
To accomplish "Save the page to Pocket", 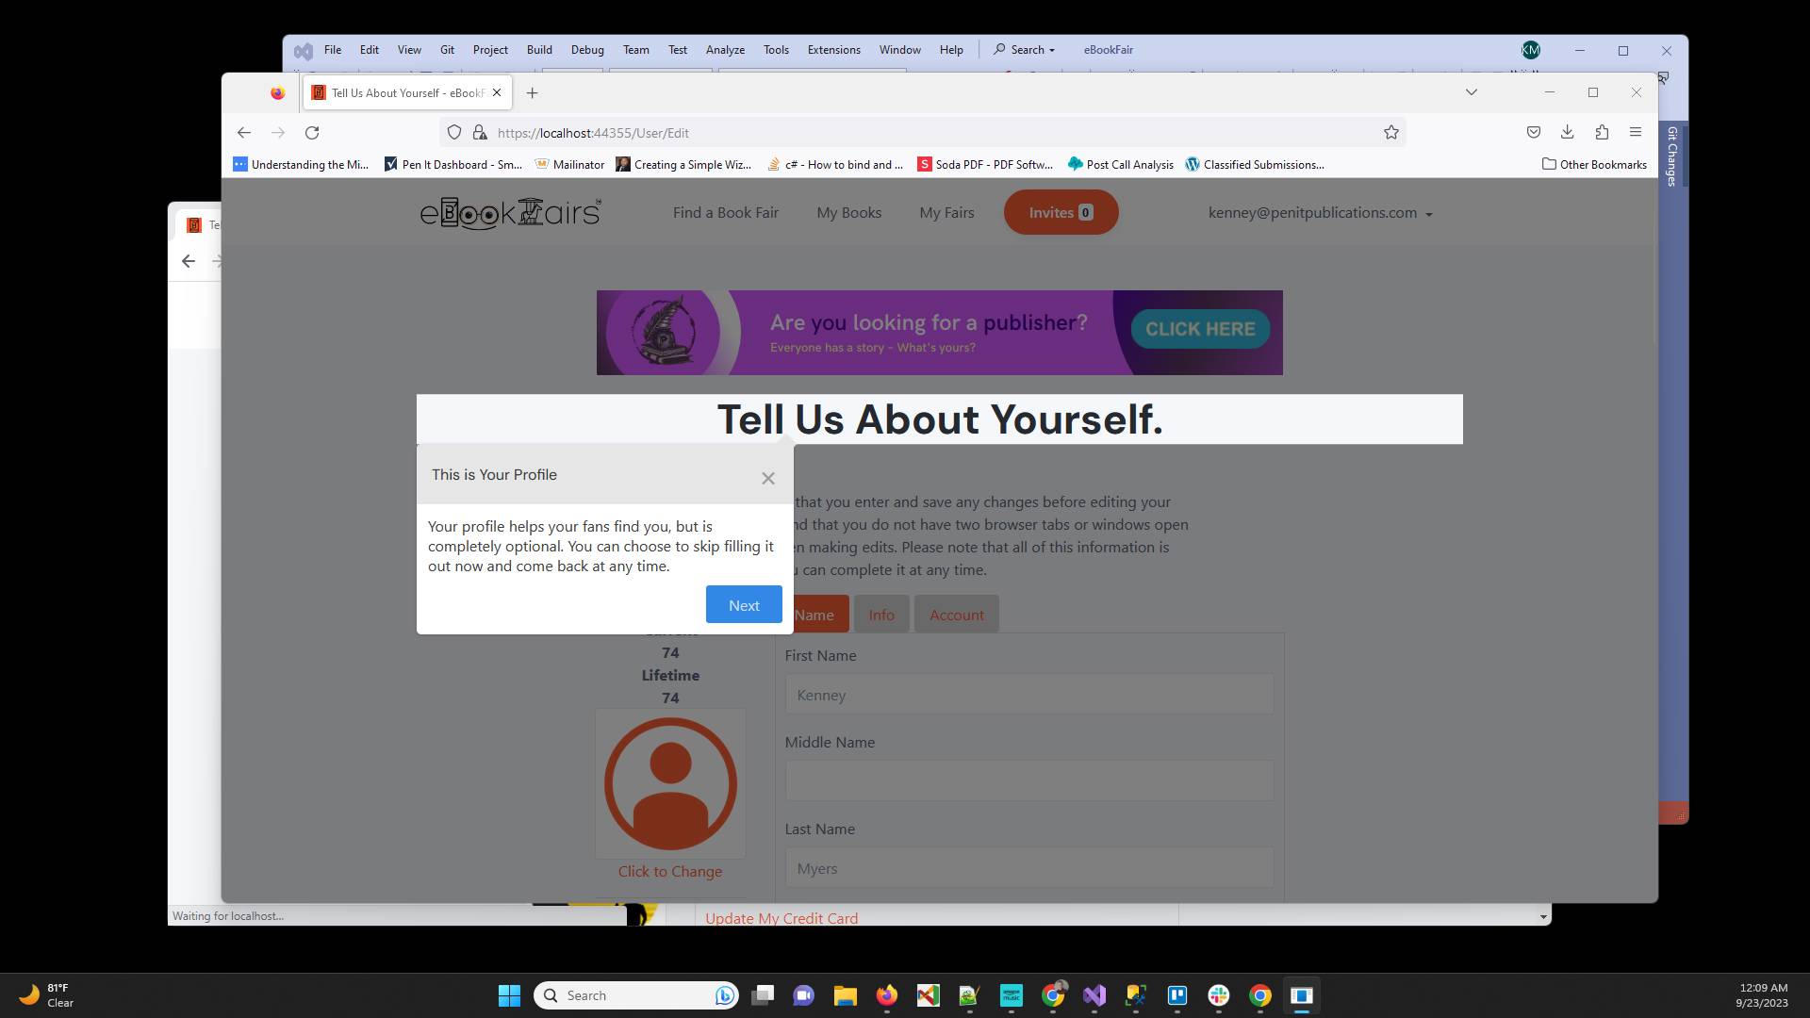I will tap(1533, 132).
